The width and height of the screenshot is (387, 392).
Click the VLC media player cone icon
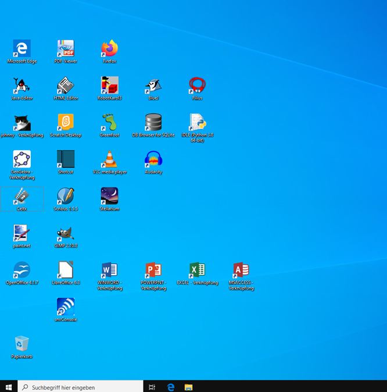tap(110, 159)
